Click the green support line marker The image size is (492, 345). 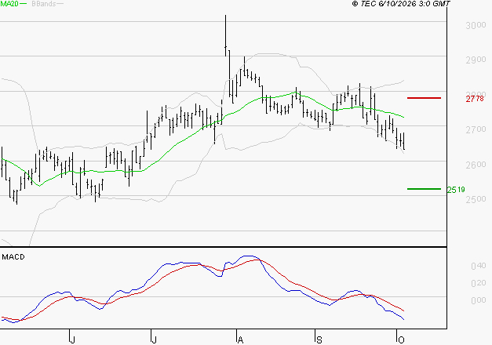pyautogui.click(x=424, y=189)
